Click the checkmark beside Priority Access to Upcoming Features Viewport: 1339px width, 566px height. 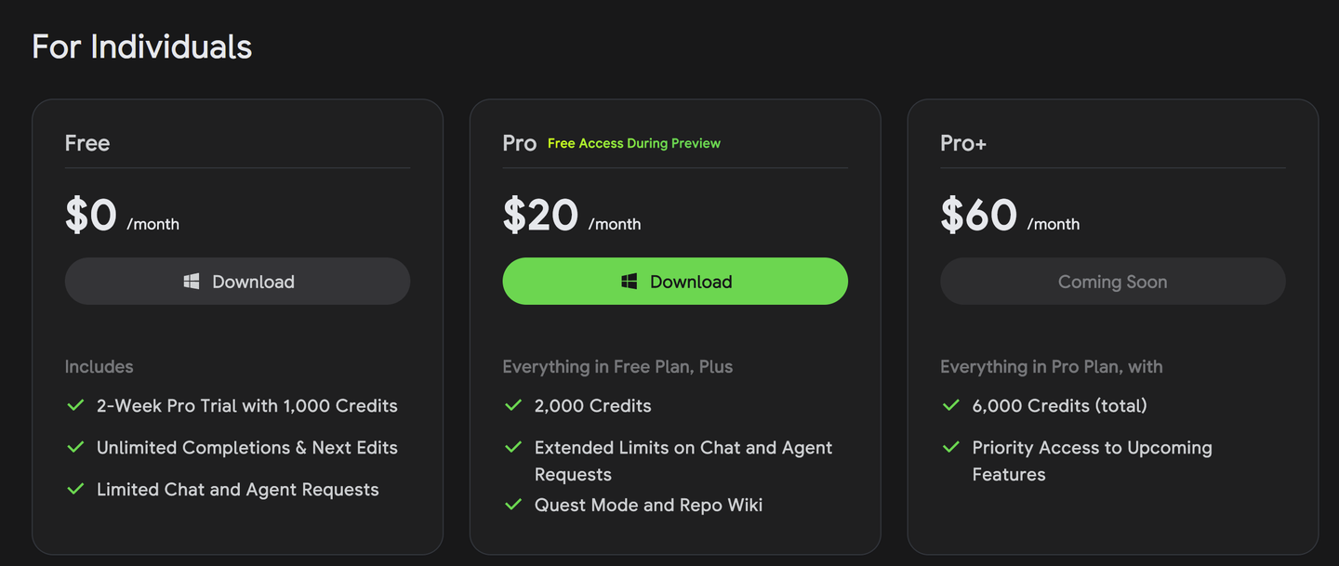tap(950, 447)
